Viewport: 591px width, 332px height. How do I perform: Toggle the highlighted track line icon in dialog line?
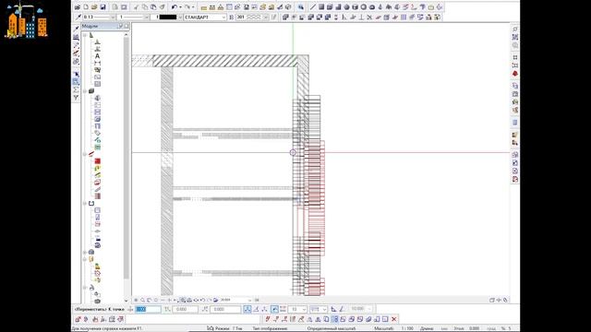pyautogui.click(x=274, y=309)
